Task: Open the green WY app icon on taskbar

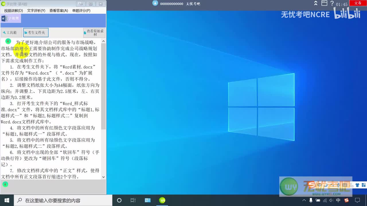Action: coord(162,200)
